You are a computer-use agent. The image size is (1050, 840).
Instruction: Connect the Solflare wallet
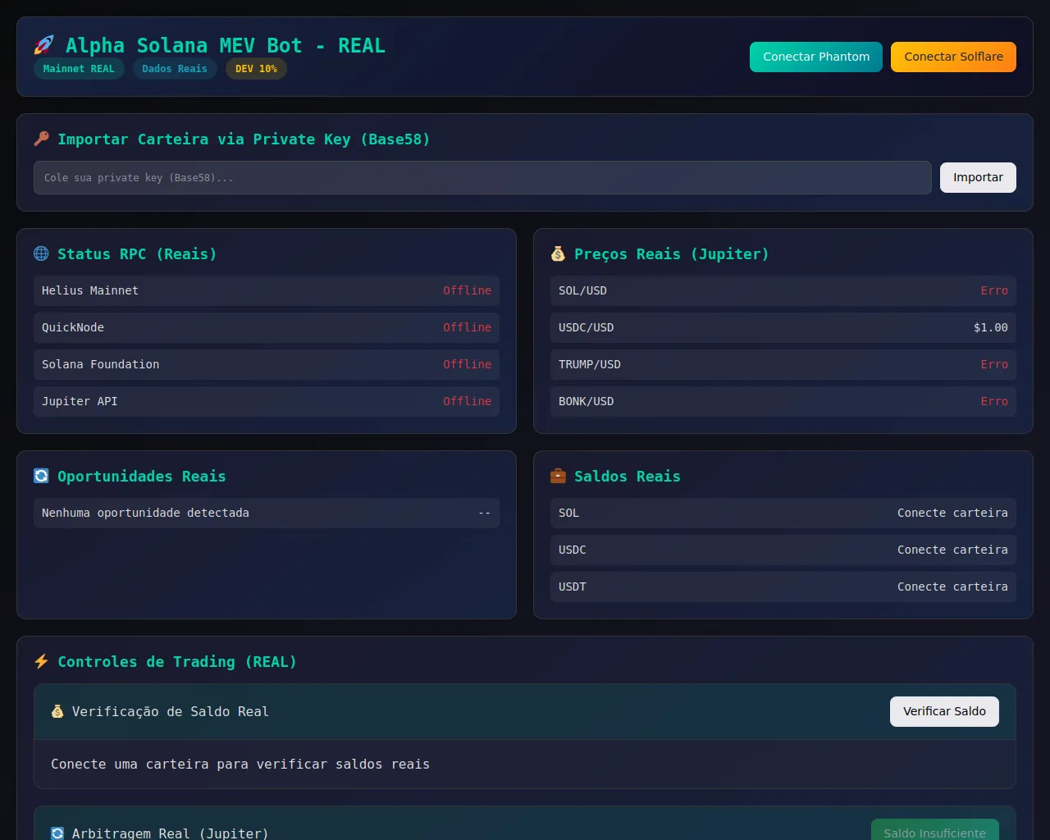(x=953, y=57)
